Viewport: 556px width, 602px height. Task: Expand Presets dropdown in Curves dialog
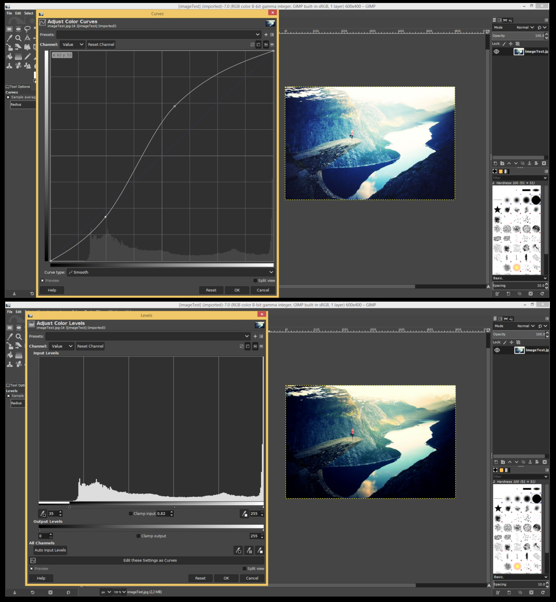point(159,34)
